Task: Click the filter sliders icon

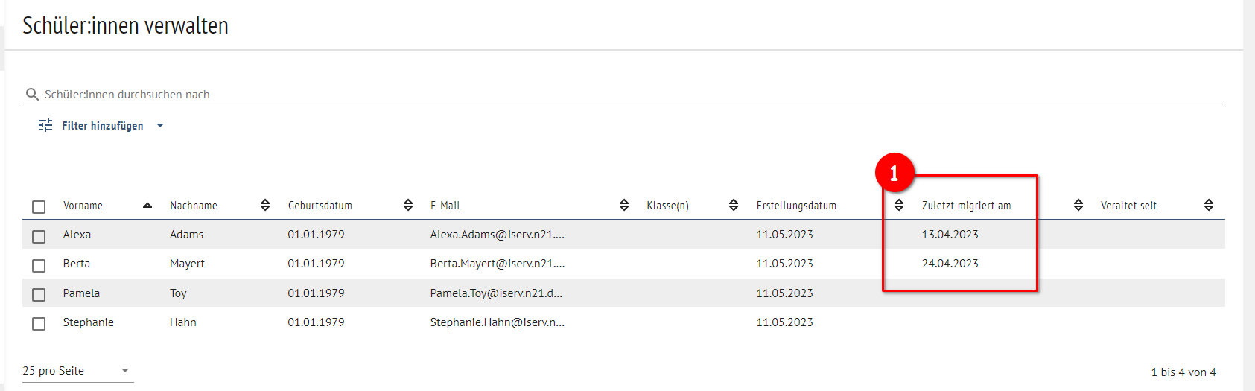Action: tap(45, 125)
